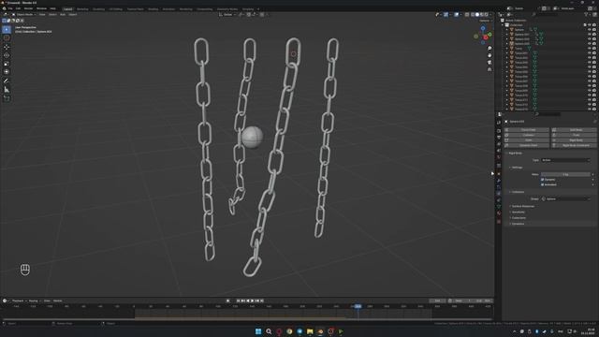Click the Soft Body physics button
The image size is (599, 337).
[574, 130]
